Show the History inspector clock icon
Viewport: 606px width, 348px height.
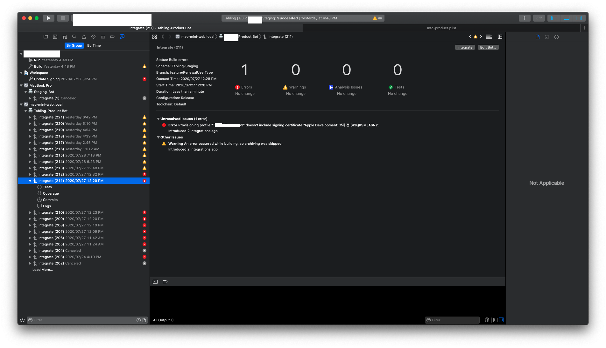coord(547,37)
